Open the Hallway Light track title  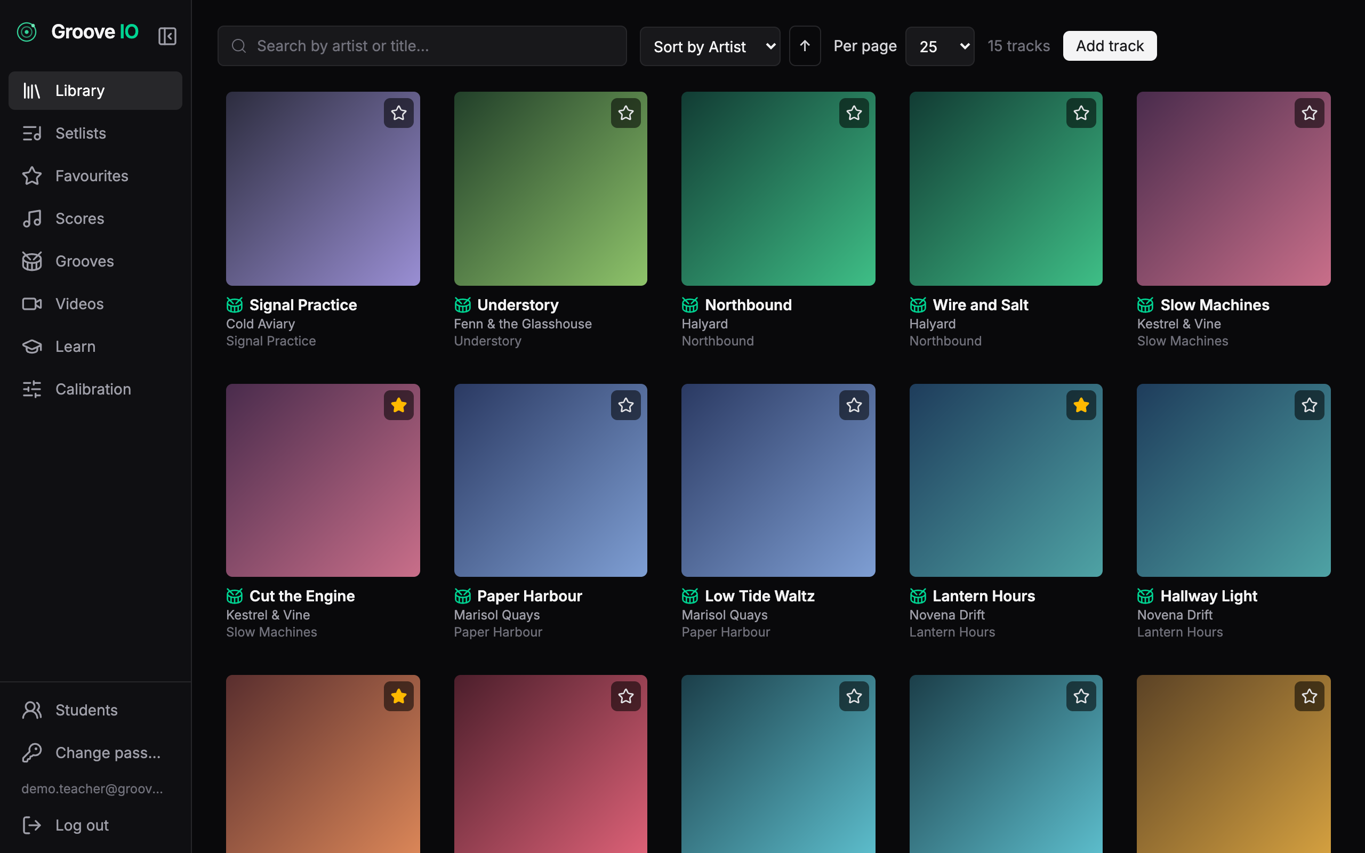[1208, 597]
